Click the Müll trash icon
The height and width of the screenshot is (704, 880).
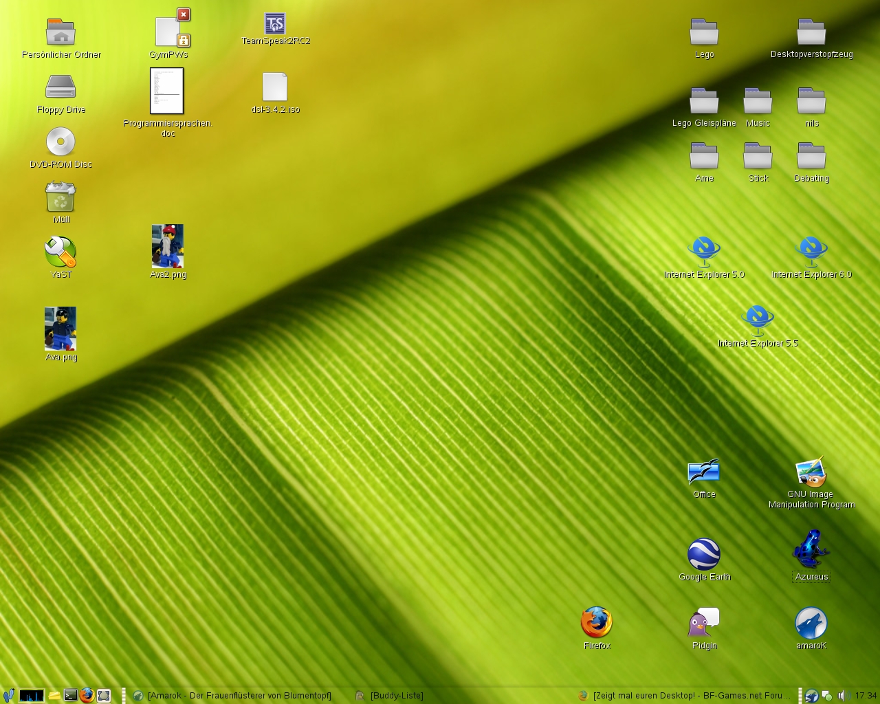(x=60, y=197)
